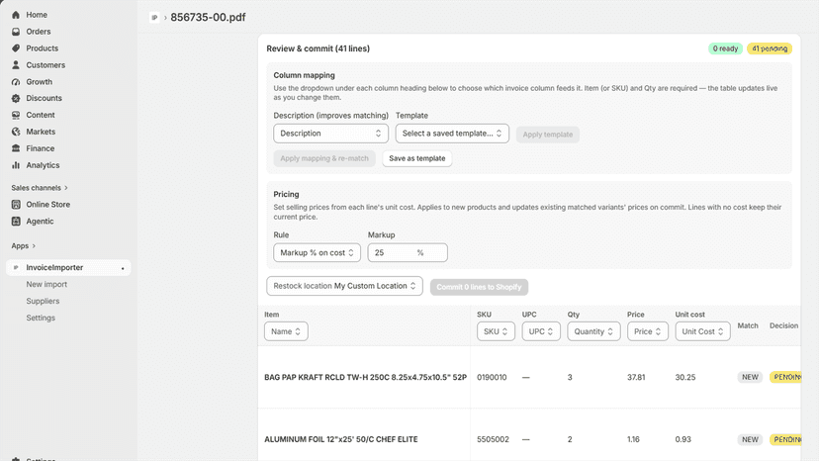Click SKU value 5505002
Viewport: 819px width, 461px height.
click(x=493, y=439)
